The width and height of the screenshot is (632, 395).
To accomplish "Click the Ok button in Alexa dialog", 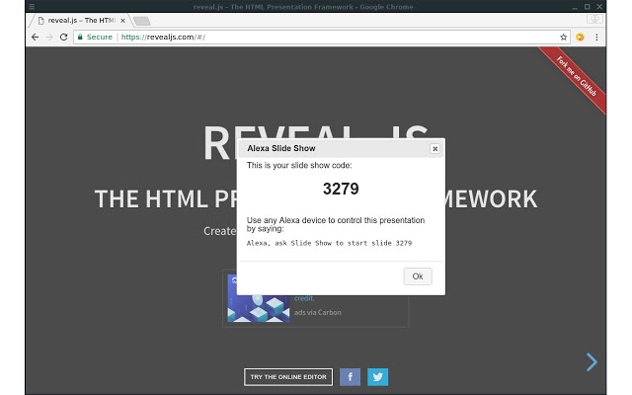I will [x=418, y=276].
